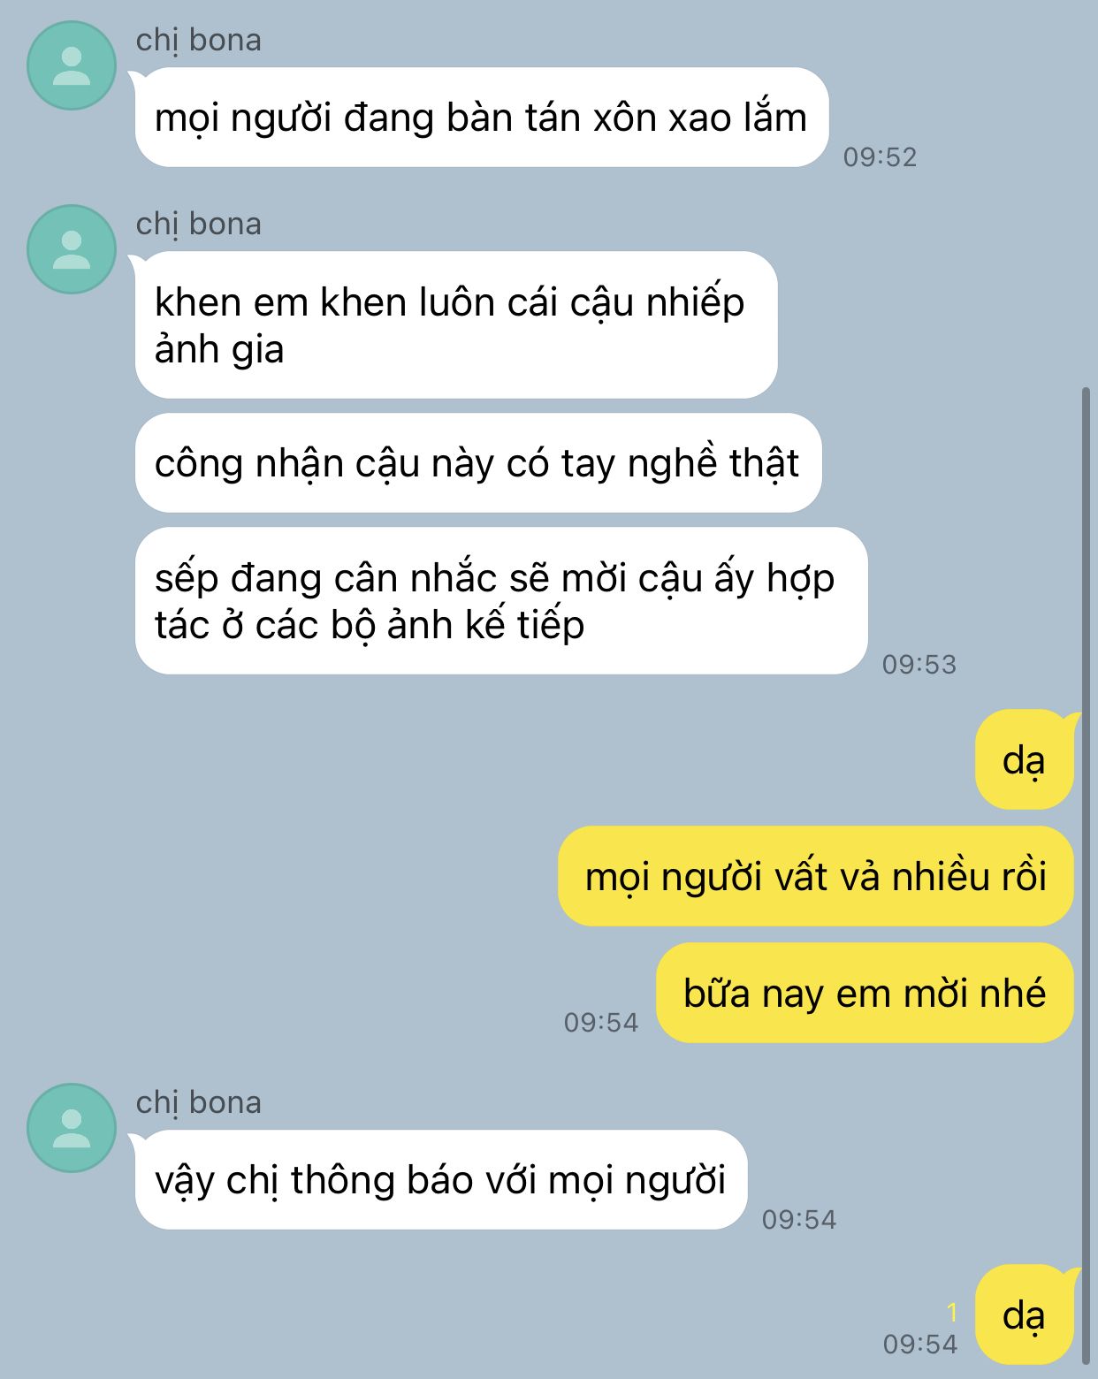
Task: Click the vertical scrollbar on the right edge
Action: coord(1087,875)
